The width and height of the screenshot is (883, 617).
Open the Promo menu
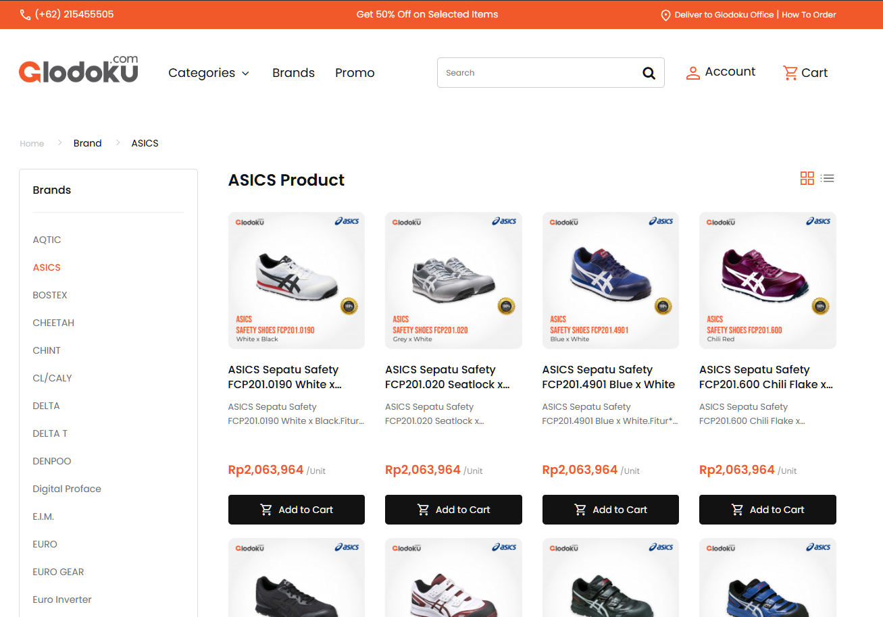coord(355,73)
